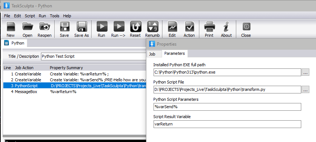Browse for the Python Script File
Viewport: 316px width, 142px height.
point(305,90)
